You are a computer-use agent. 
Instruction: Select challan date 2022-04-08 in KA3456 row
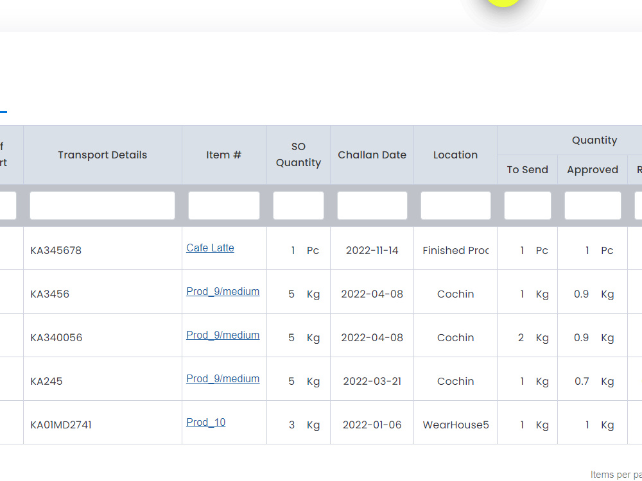point(372,294)
